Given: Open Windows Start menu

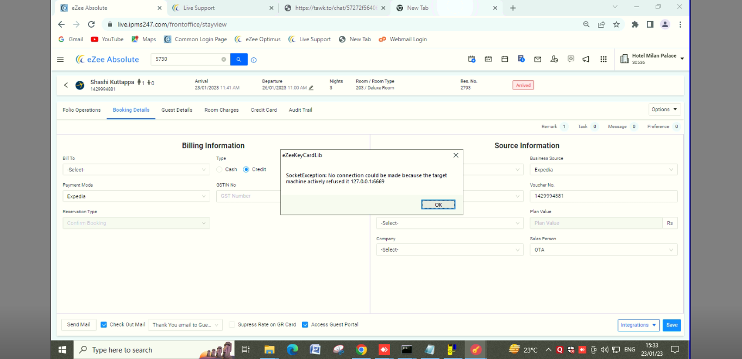Looking at the screenshot, I should pos(62,350).
